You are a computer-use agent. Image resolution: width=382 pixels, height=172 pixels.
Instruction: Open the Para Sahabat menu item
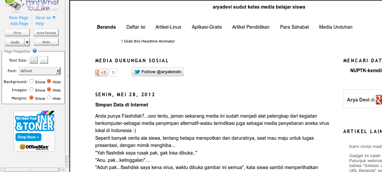pyautogui.click(x=294, y=27)
